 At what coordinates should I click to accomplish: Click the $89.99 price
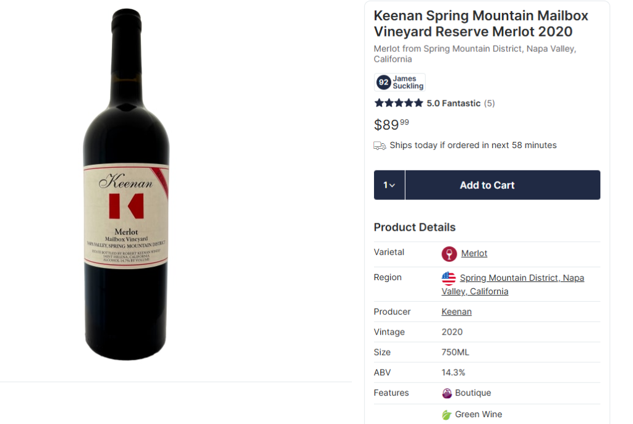click(x=389, y=125)
